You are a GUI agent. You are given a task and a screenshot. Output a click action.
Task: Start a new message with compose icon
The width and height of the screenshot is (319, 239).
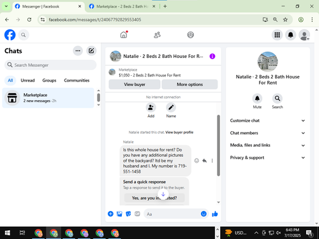[x=91, y=51]
